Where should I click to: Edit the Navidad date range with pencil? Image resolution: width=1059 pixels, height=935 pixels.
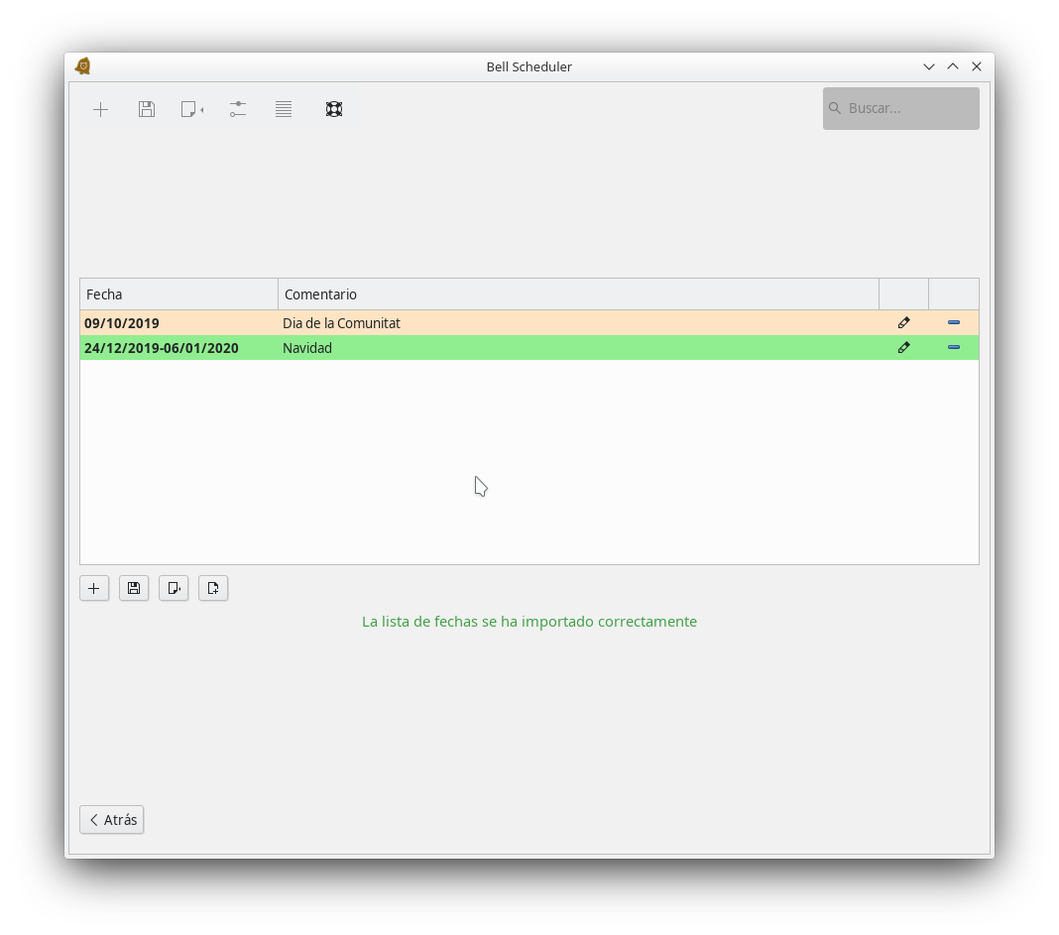(x=903, y=348)
